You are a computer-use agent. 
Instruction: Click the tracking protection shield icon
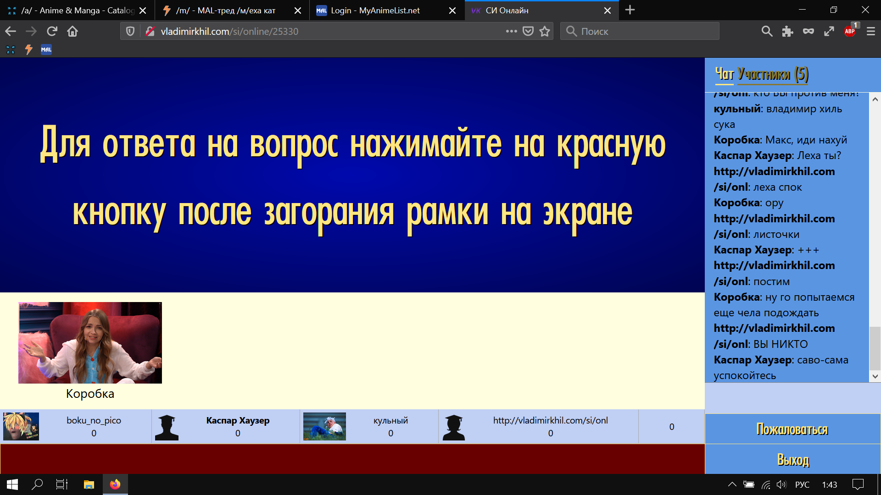(130, 31)
